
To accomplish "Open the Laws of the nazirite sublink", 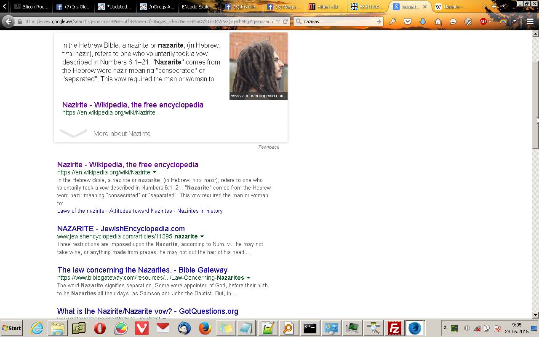I will tap(81, 211).
